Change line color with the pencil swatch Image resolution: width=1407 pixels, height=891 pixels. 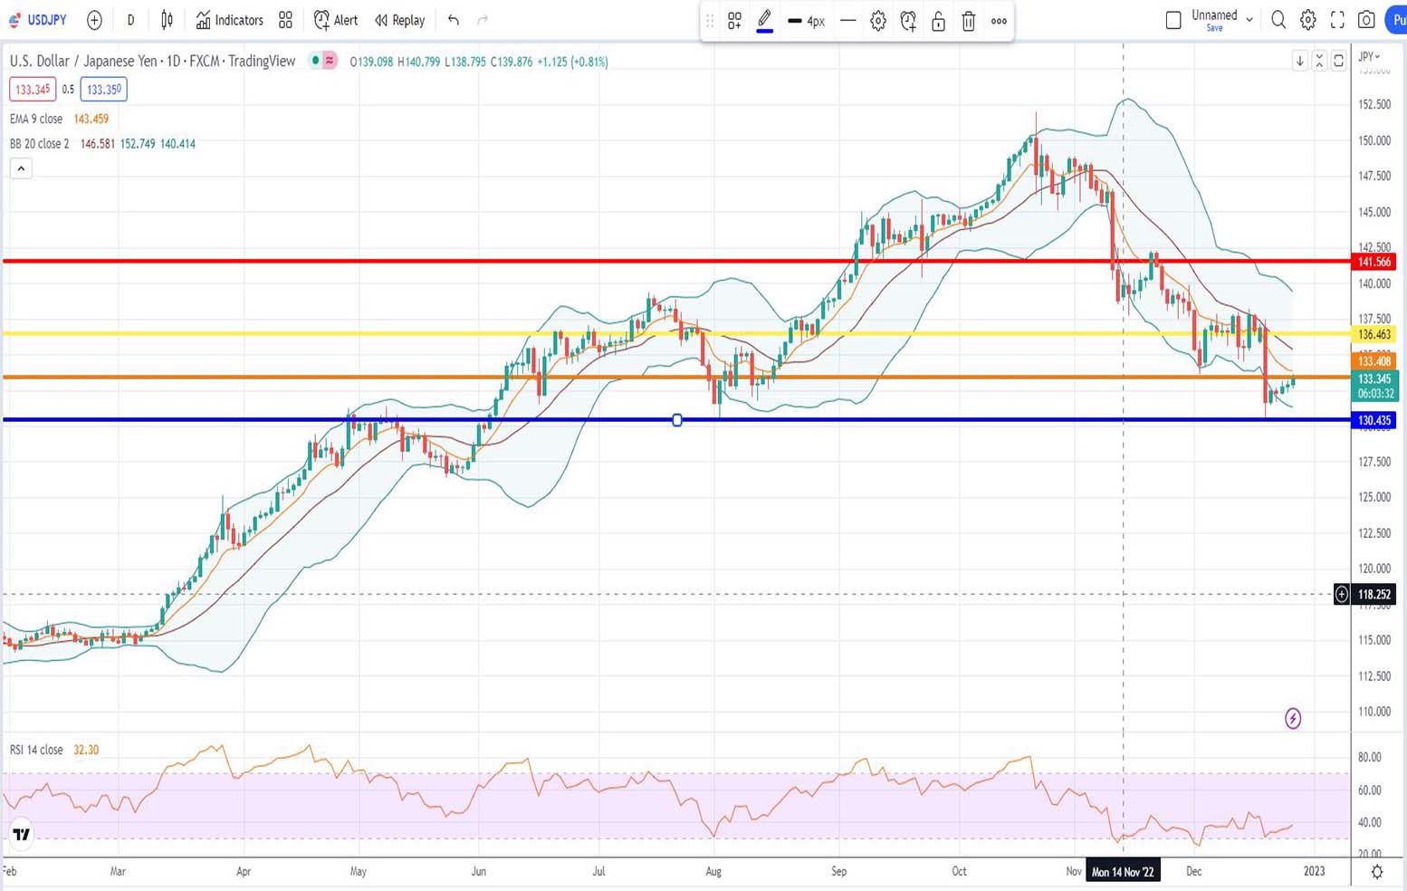(764, 21)
